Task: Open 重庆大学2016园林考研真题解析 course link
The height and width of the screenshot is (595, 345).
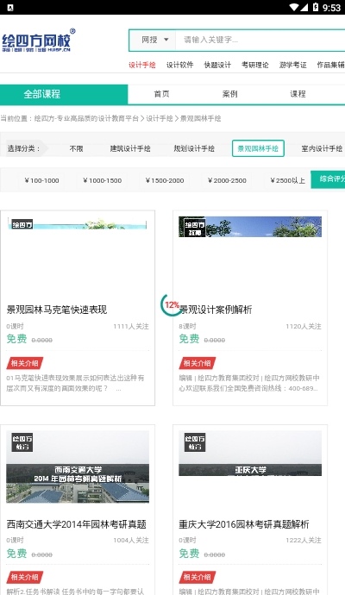Action: pos(244,524)
